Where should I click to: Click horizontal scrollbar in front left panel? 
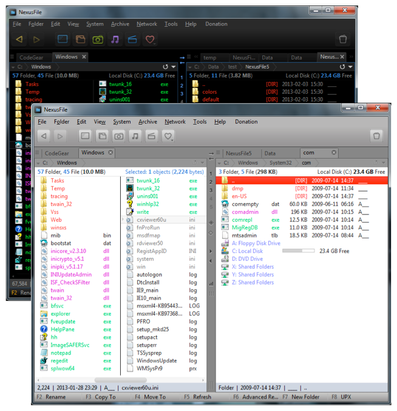point(120,380)
